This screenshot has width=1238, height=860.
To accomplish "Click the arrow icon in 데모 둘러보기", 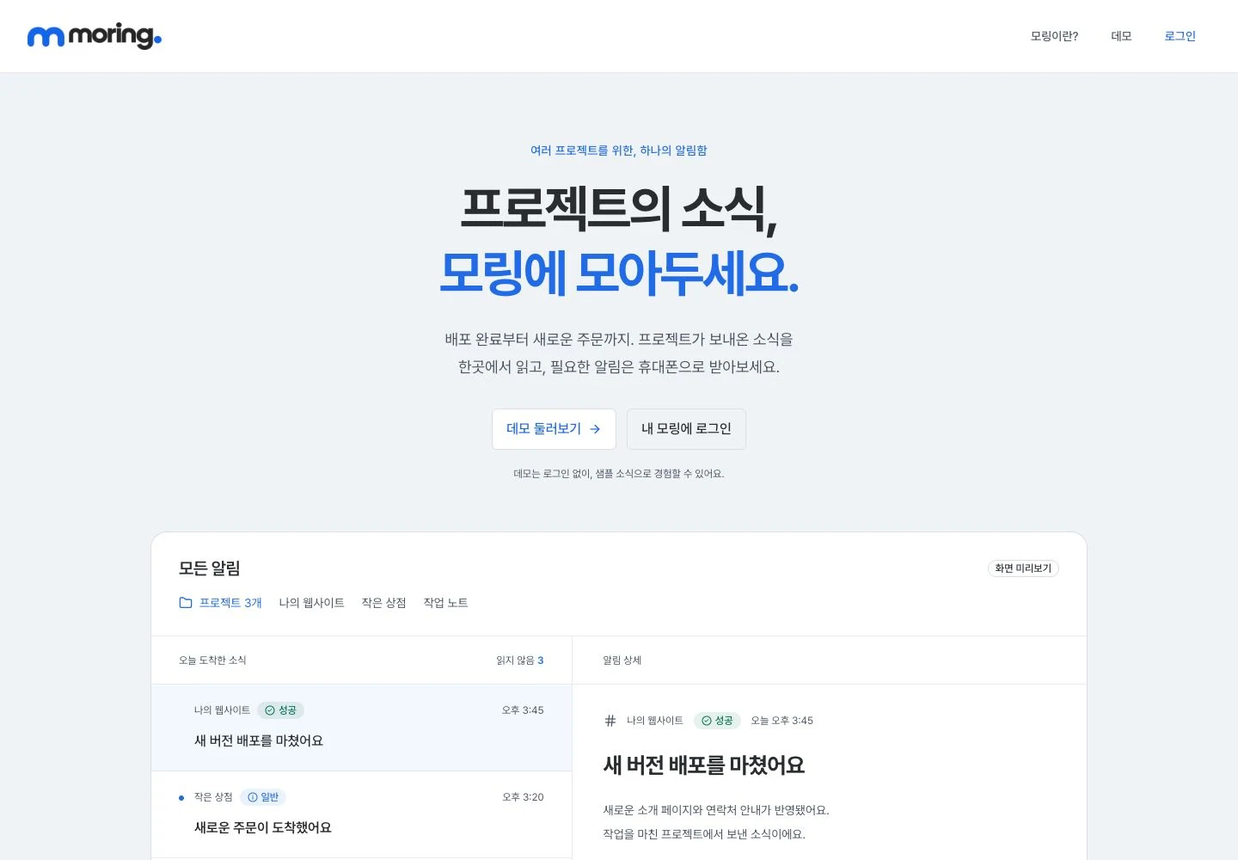I will point(595,429).
